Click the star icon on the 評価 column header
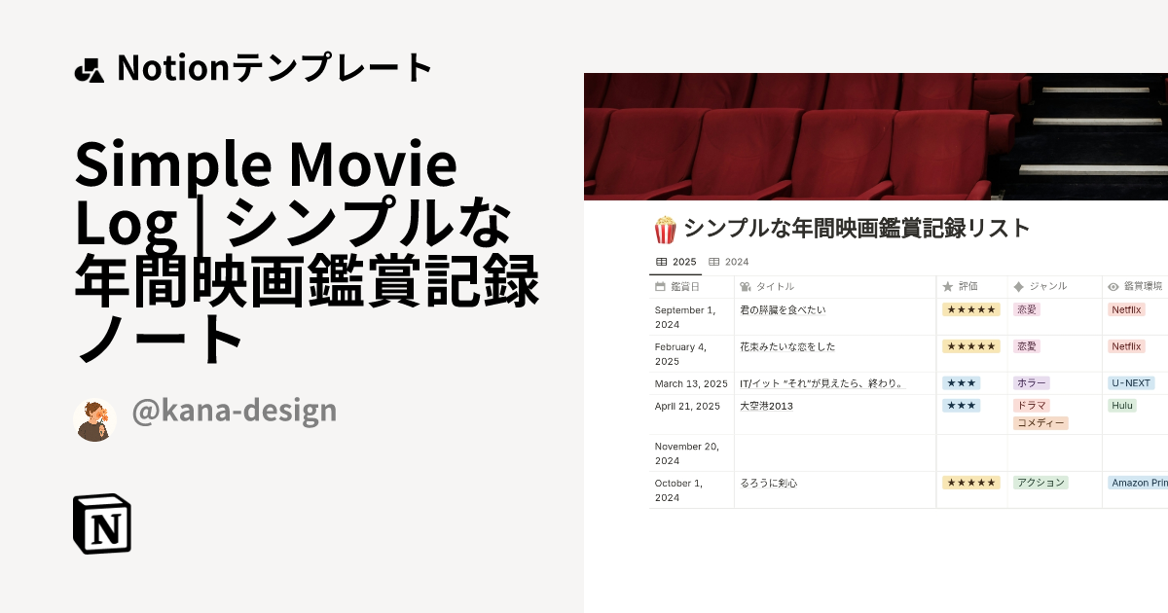 coord(945,286)
